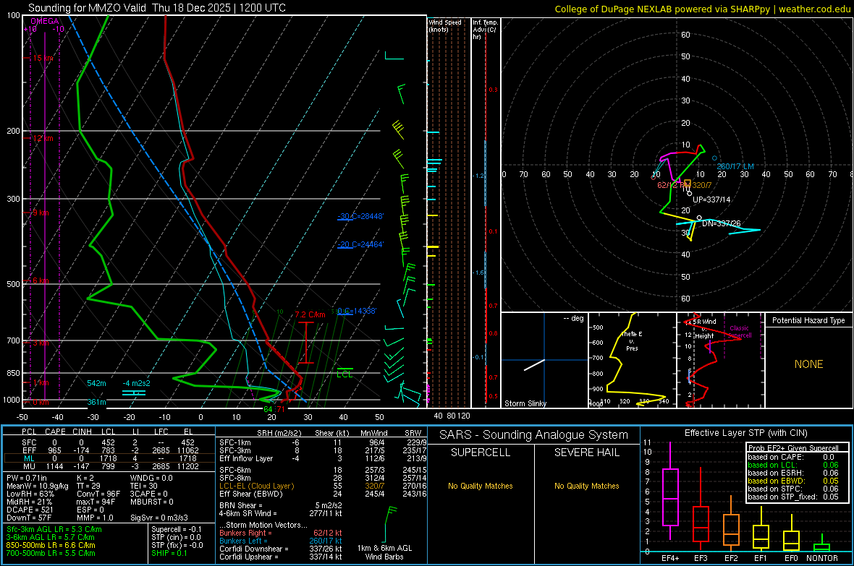The width and height of the screenshot is (854, 566).
Task: Click the SR Wind v. Height panel label
Action: pos(704,329)
